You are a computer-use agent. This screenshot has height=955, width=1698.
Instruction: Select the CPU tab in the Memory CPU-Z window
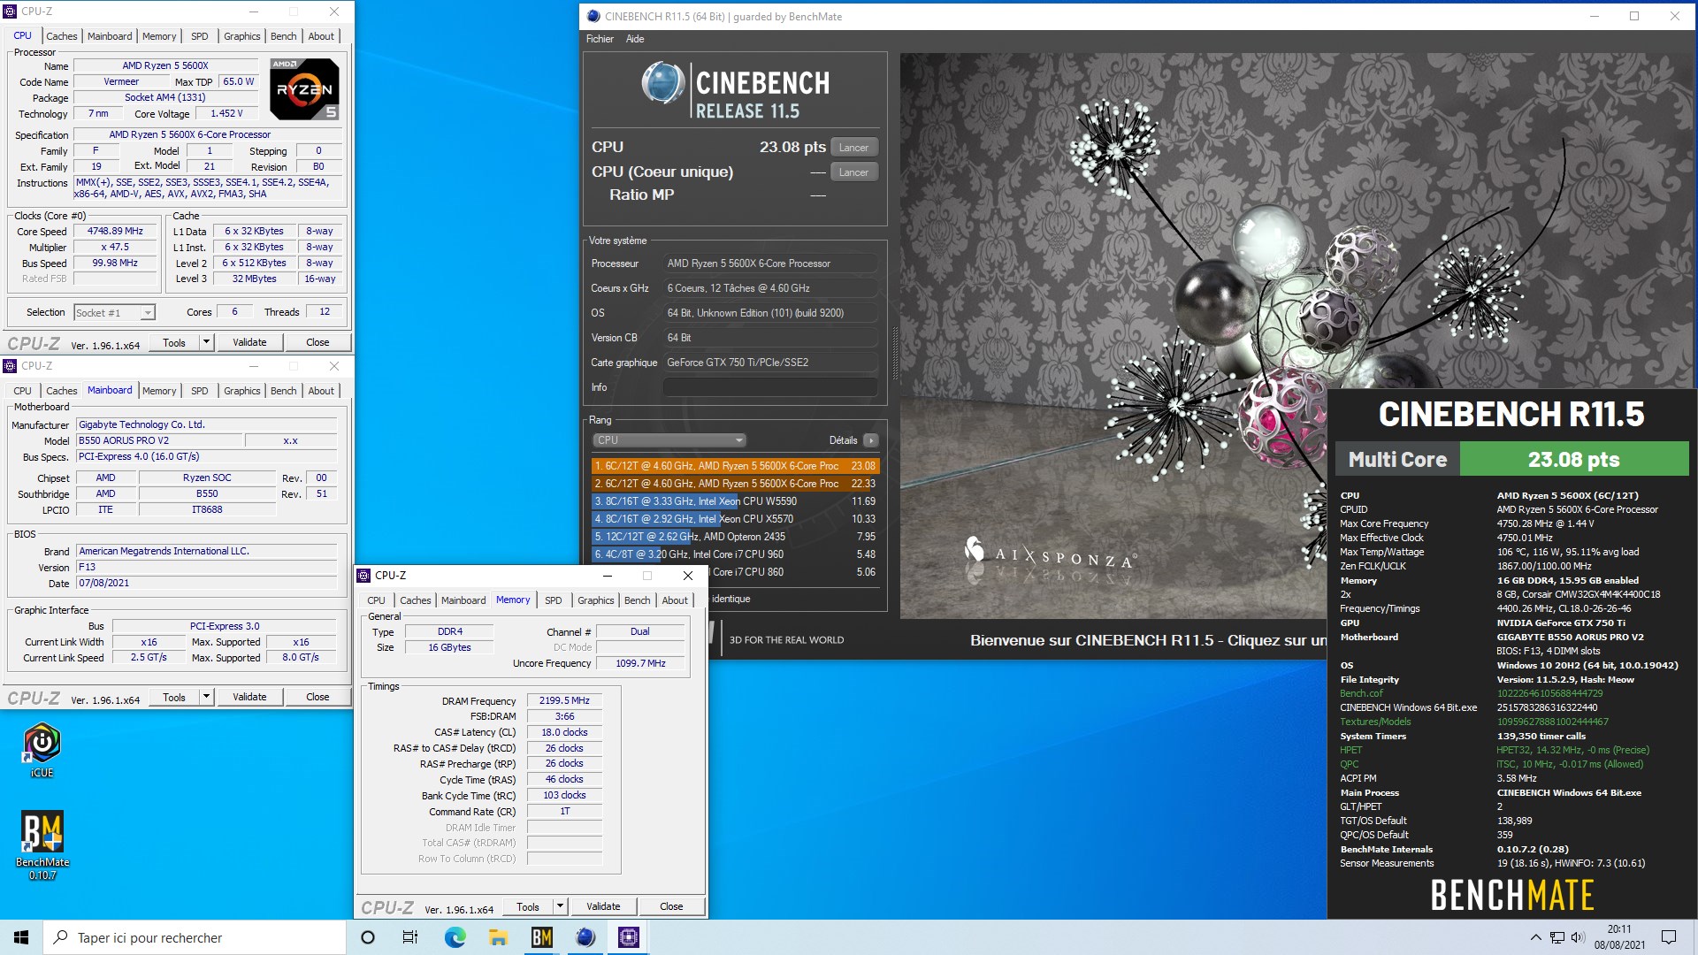point(377,600)
